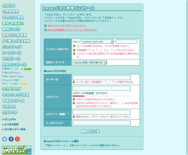This screenshot has width=188, height=155.
Task: Open 独自SSL証明書 in the sidebar
Action: pos(15,35)
